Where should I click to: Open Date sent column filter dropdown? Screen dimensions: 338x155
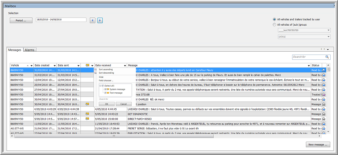(78, 65)
